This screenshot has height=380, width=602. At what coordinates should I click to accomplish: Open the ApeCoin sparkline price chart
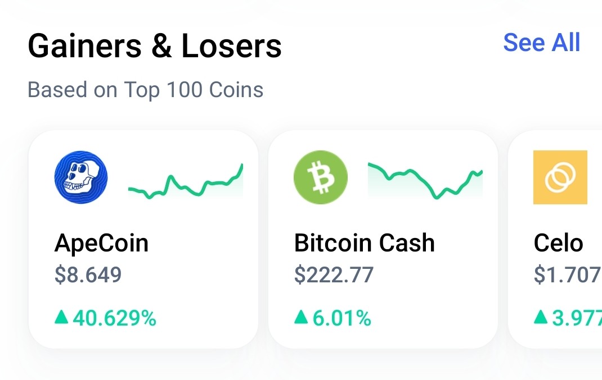click(186, 180)
